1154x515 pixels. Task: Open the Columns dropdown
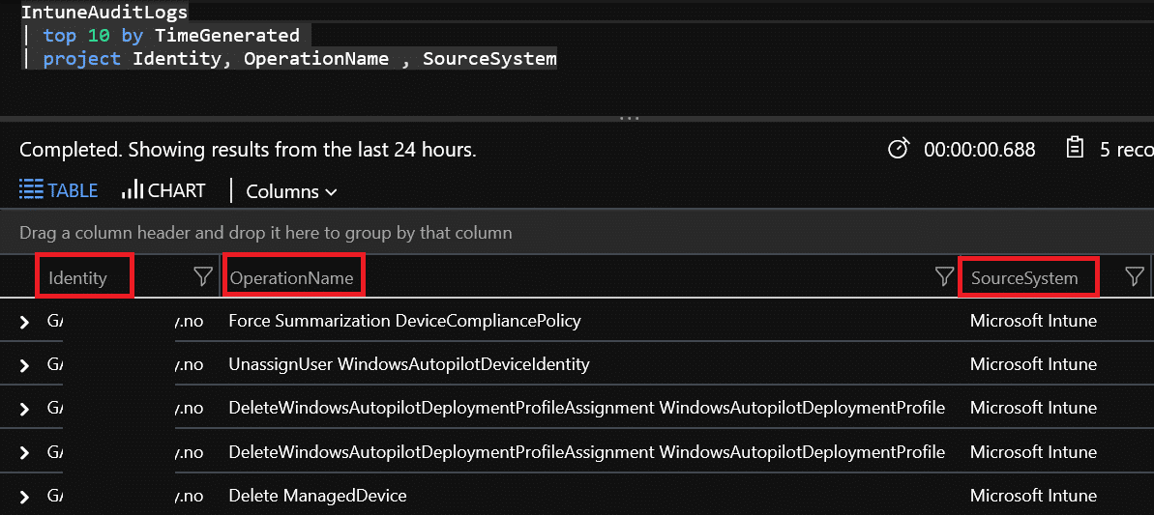point(291,191)
